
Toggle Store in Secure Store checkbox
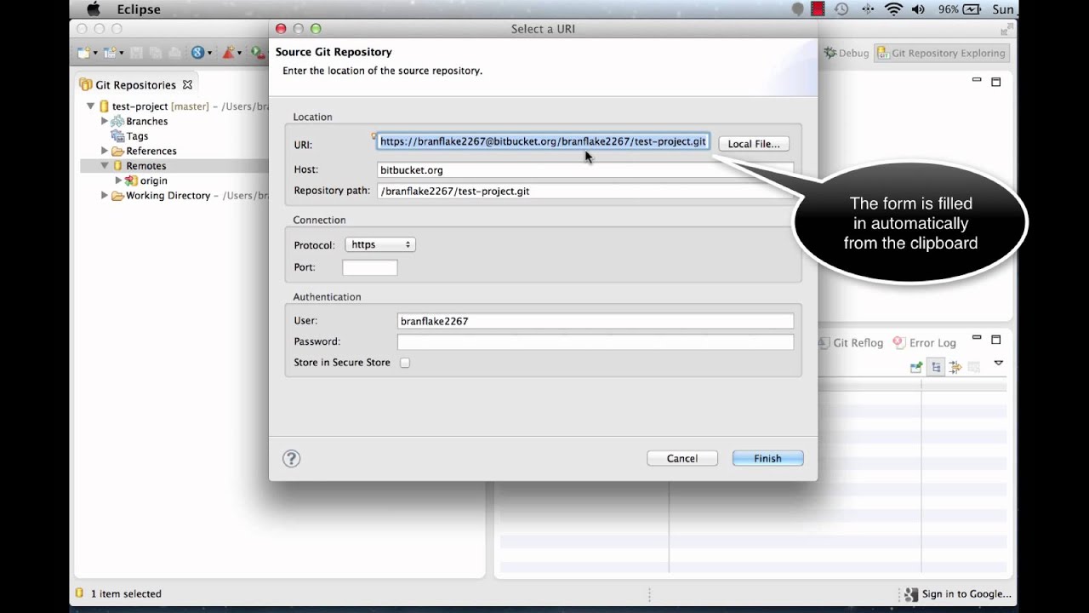(x=405, y=363)
